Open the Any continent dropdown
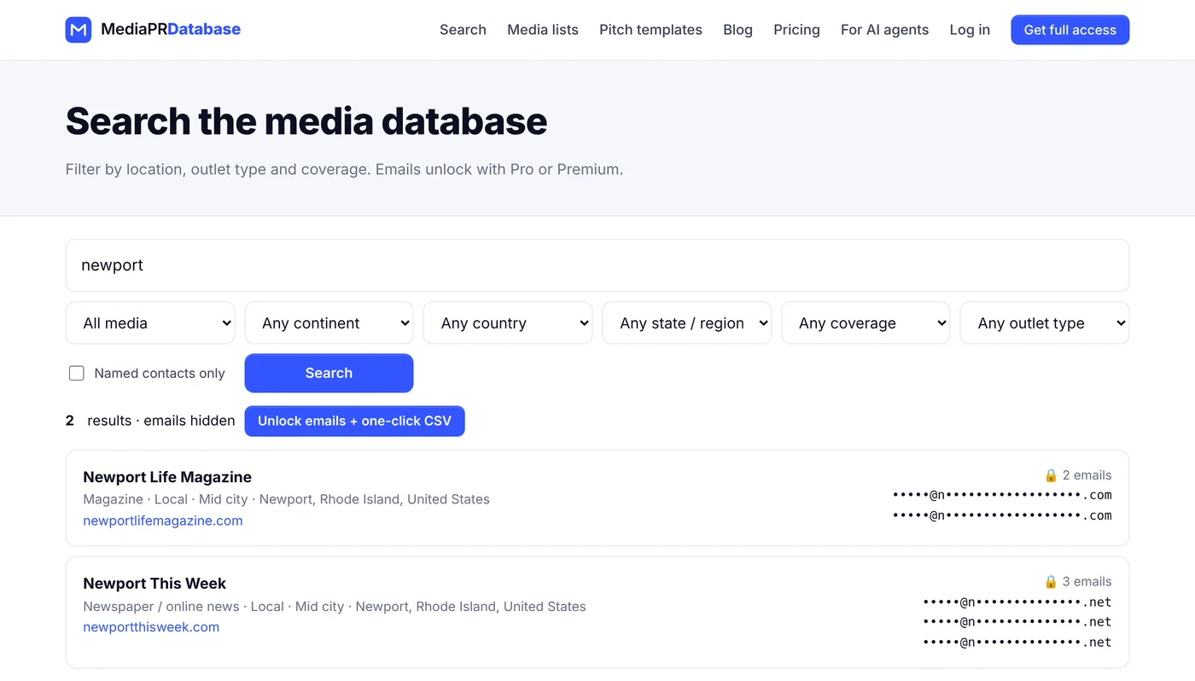Screen dimensions: 1195x681 coord(329,323)
